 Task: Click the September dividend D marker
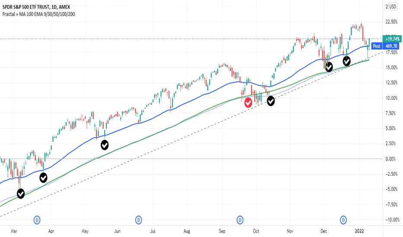pyautogui.click(x=240, y=220)
